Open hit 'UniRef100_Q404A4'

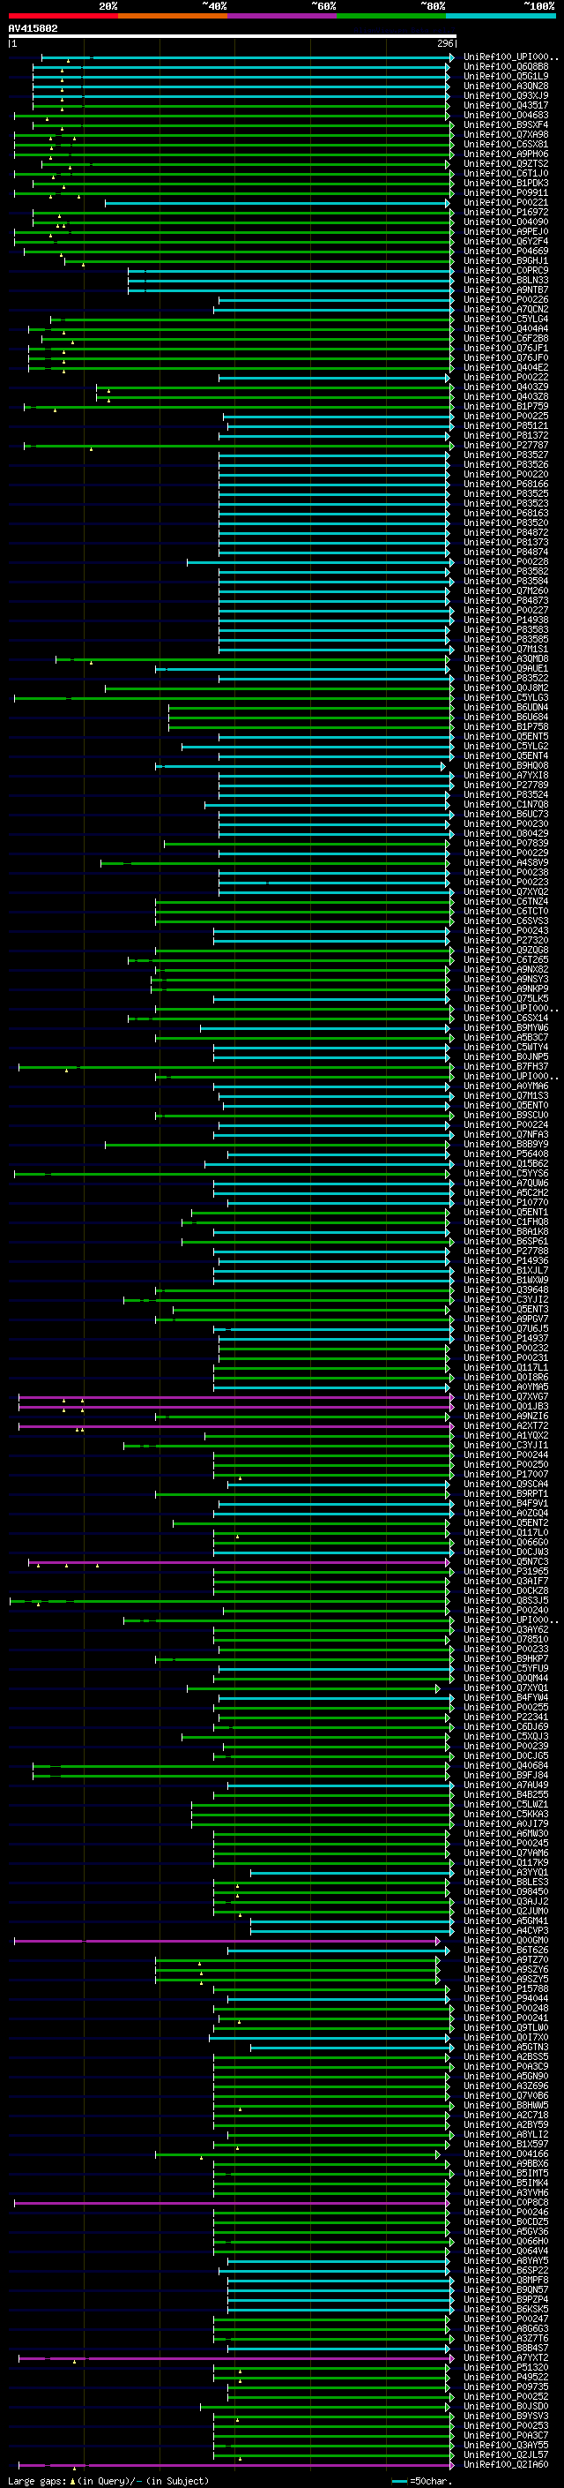click(x=506, y=328)
